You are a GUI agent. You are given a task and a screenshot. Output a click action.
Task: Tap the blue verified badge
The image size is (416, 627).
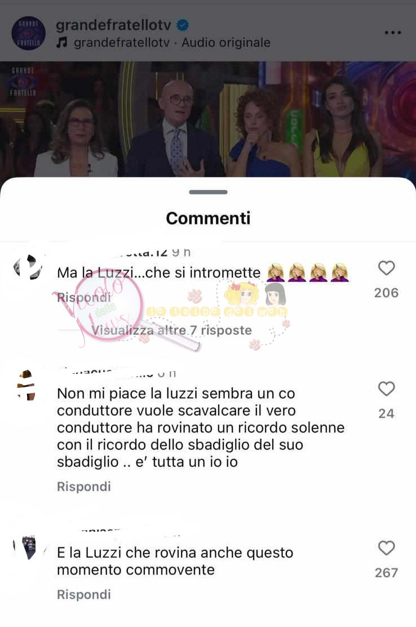point(183,25)
